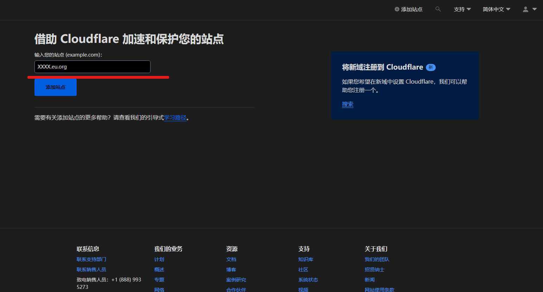Click the site domain input field
Viewport: 543px width, 292px height.
click(92, 67)
